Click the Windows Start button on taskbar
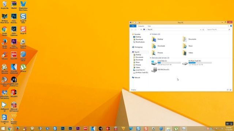234x131 pixels. pyautogui.click(x=3, y=128)
